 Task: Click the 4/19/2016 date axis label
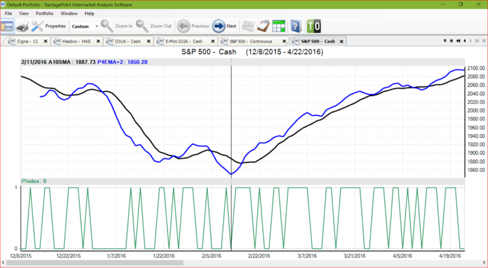click(x=450, y=256)
